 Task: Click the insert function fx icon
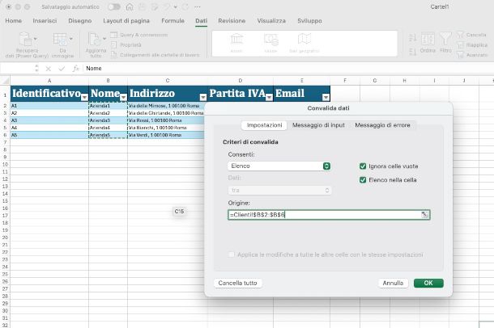[x=76, y=69]
